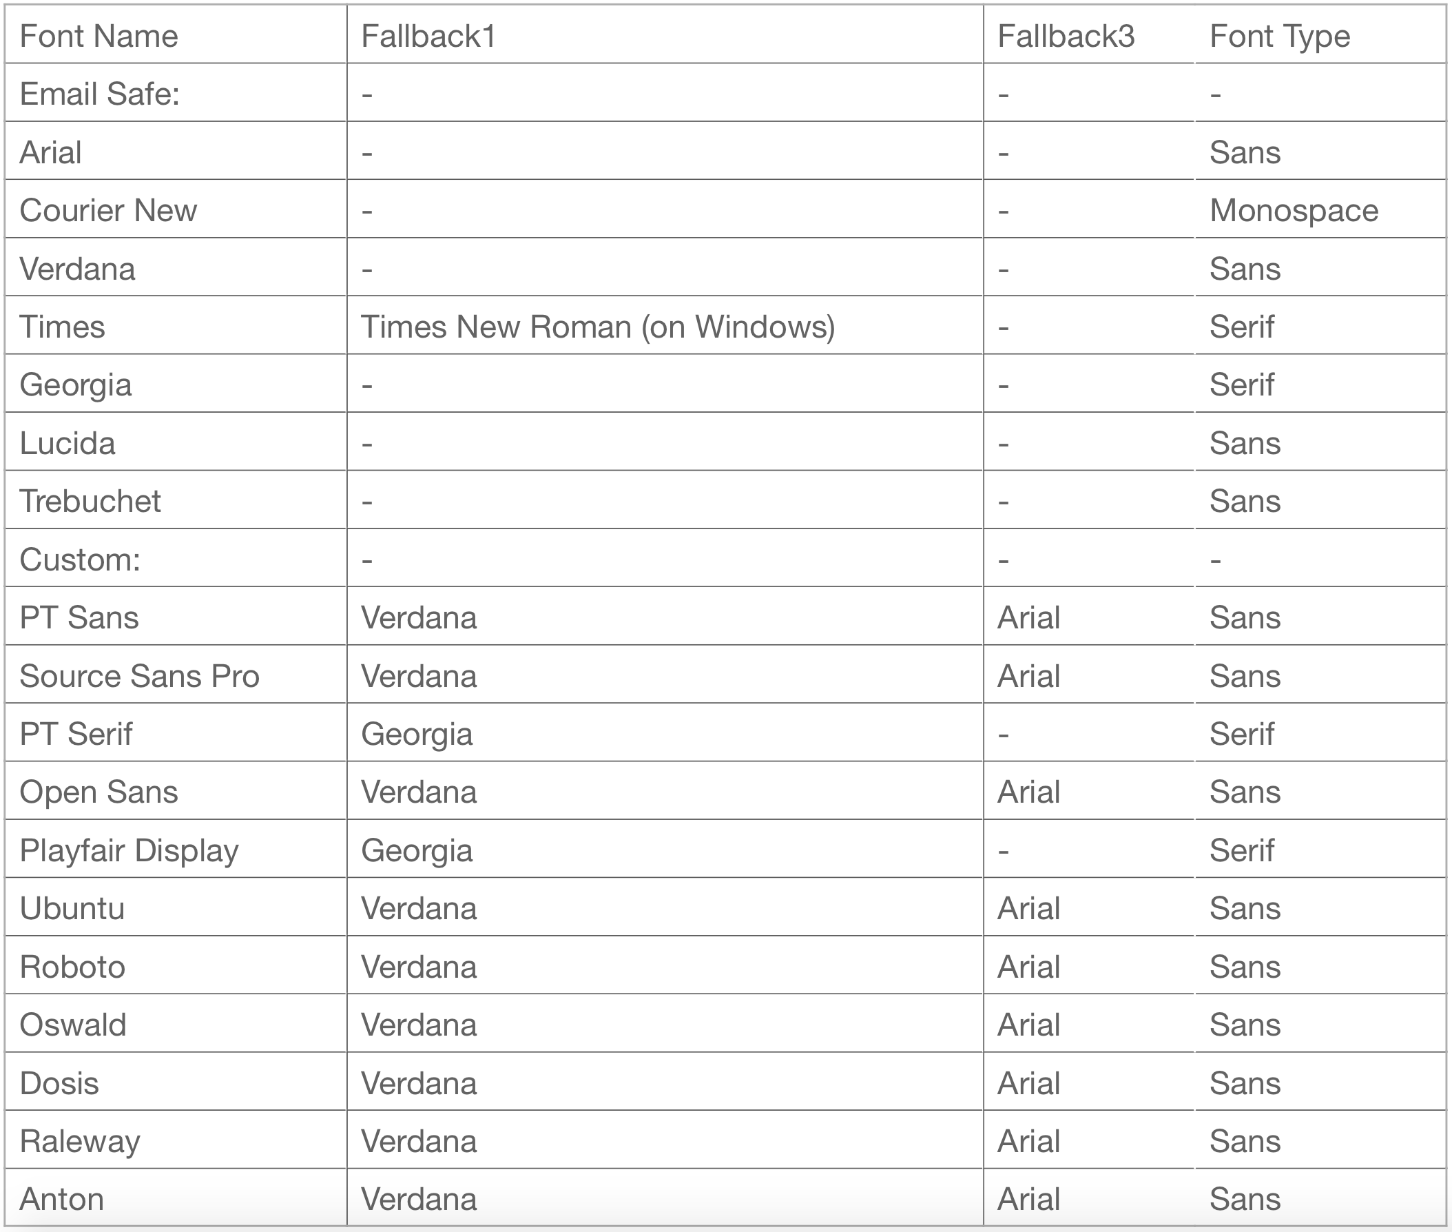Click Times New Roman (on Windows) cell
This screenshot has height=1232, width=1452.
tap(598, 327)
